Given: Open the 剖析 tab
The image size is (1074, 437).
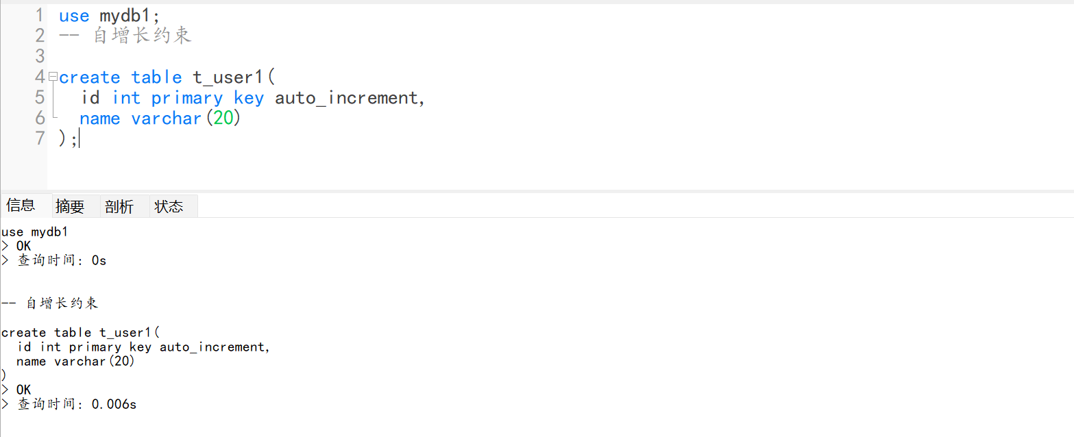Looking at the screenshot, I should tap(118, 205).
